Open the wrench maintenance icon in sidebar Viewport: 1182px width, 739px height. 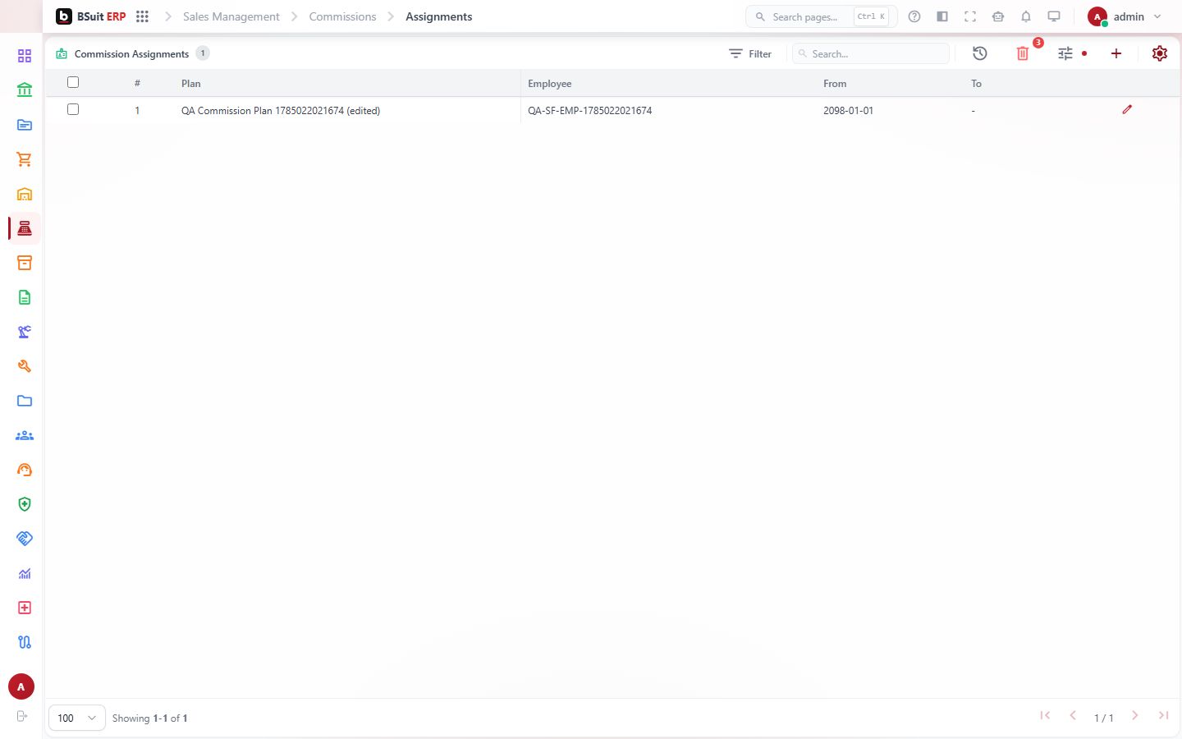pyautogui.click(x=25, y=366)
